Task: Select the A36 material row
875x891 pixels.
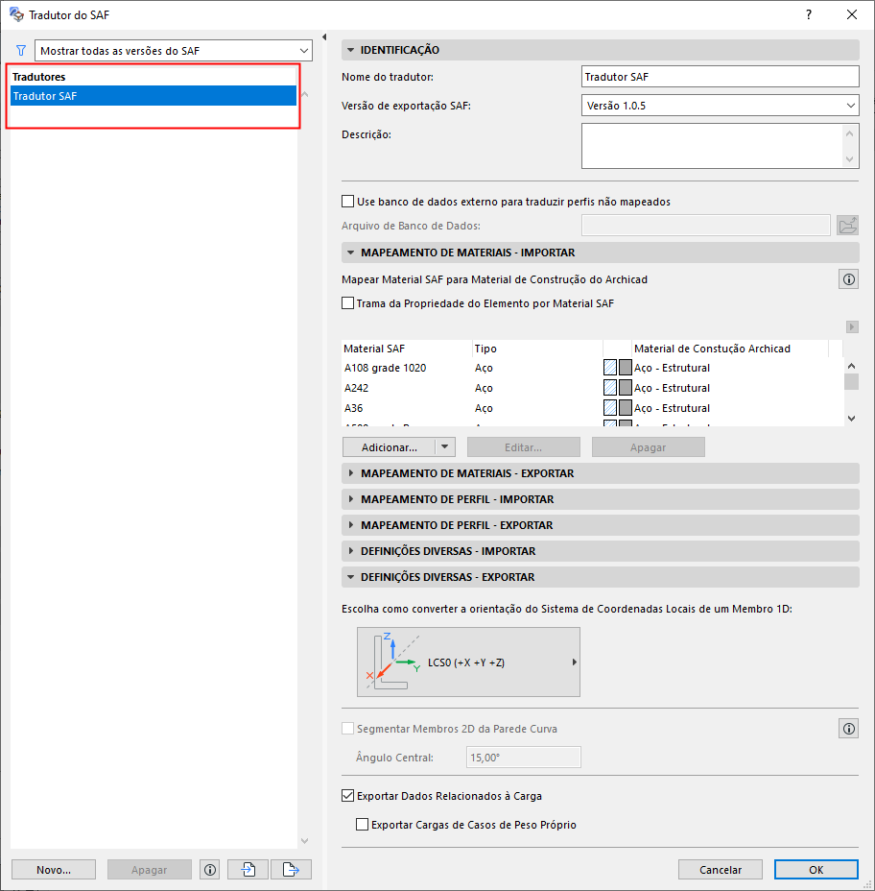Action: click(592, 408)
